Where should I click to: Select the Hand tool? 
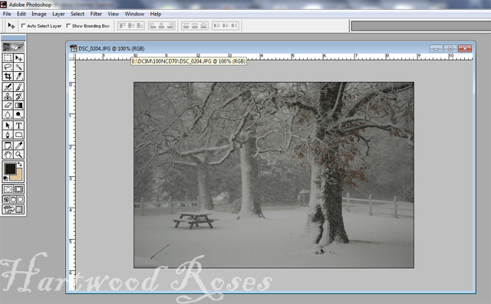pyautogui.click(x=8, y=155)
